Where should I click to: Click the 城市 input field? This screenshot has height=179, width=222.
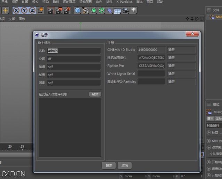(x=74, y=75)
